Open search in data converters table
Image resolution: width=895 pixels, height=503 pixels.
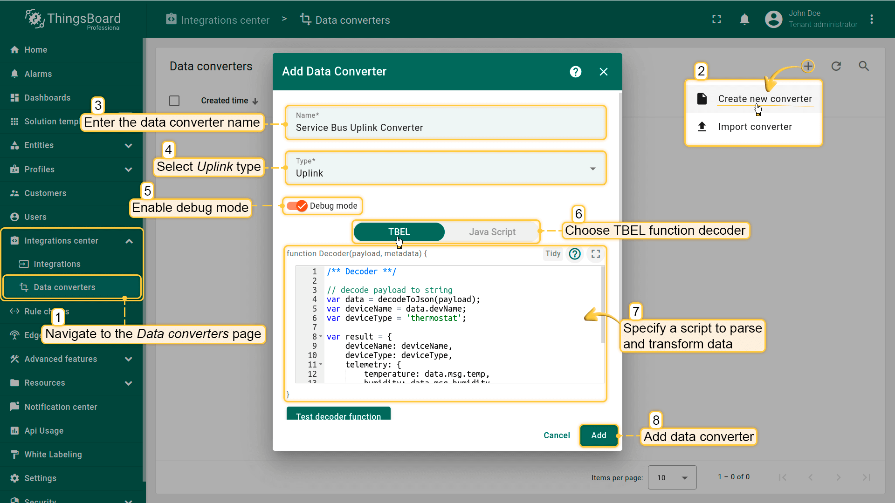coord(864,66)
